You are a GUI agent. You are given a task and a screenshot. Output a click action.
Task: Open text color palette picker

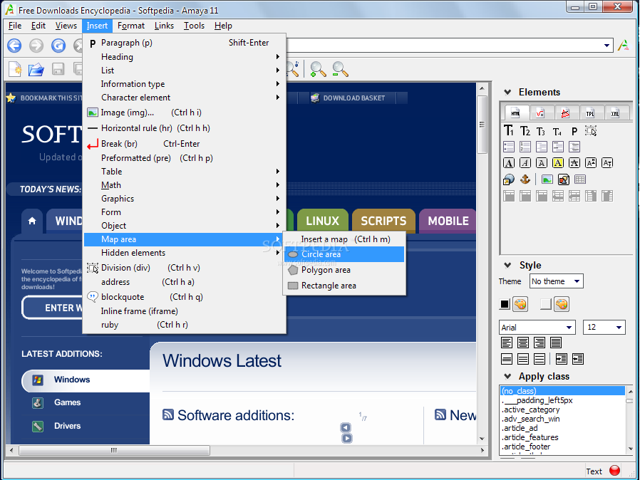click(x=520, y=304)
